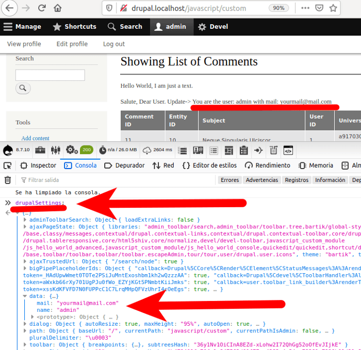Click the cloud 2604 ms timing item
Screen dimensions: 361x350
[157, 150]
